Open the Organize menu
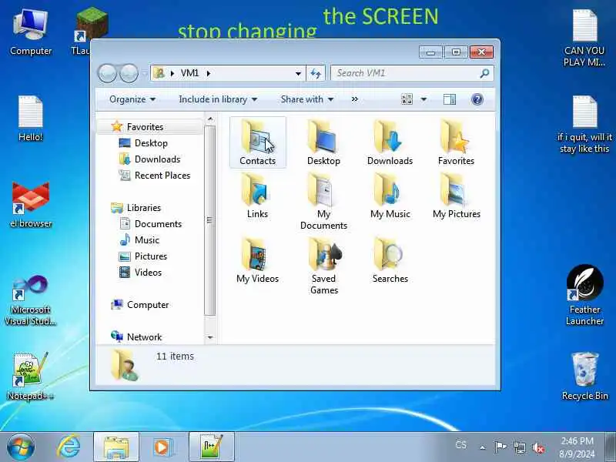616x462 pixels. pyautogui.click(x=132, y=99)
